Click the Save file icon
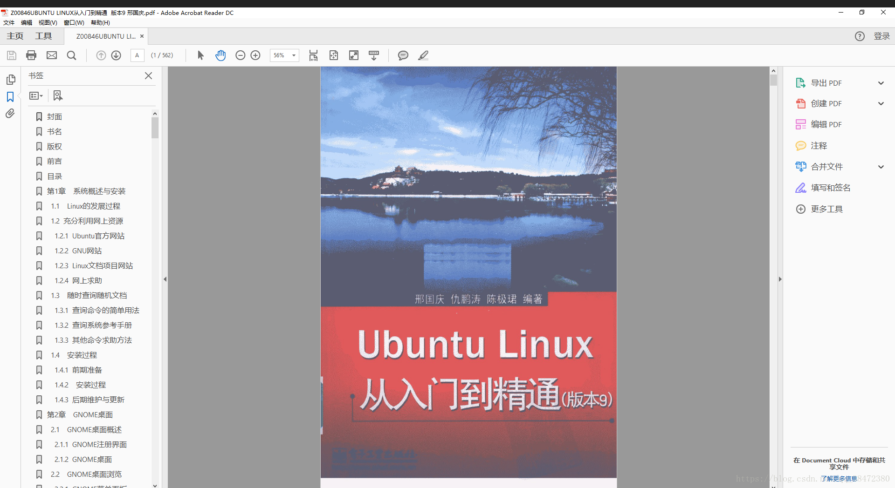The height and width of the screenshot is (488, 895). point(12,55)
